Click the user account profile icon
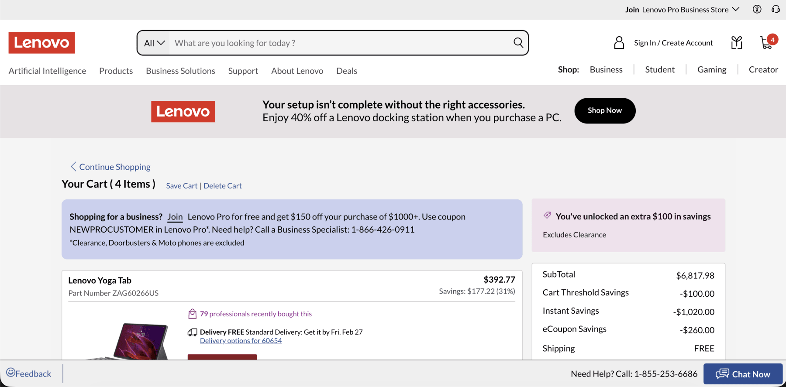 coord(619,43)
